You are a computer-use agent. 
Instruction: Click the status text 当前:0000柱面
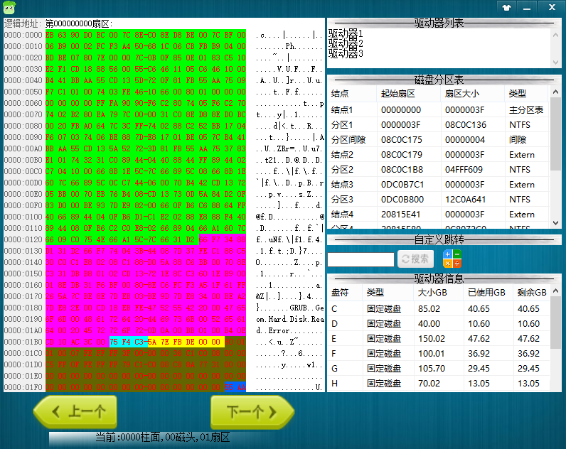click(x=128, y=438)
